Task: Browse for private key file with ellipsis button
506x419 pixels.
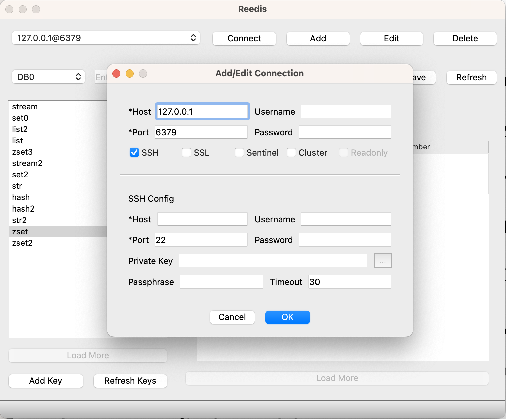Action: coord(383,261)
